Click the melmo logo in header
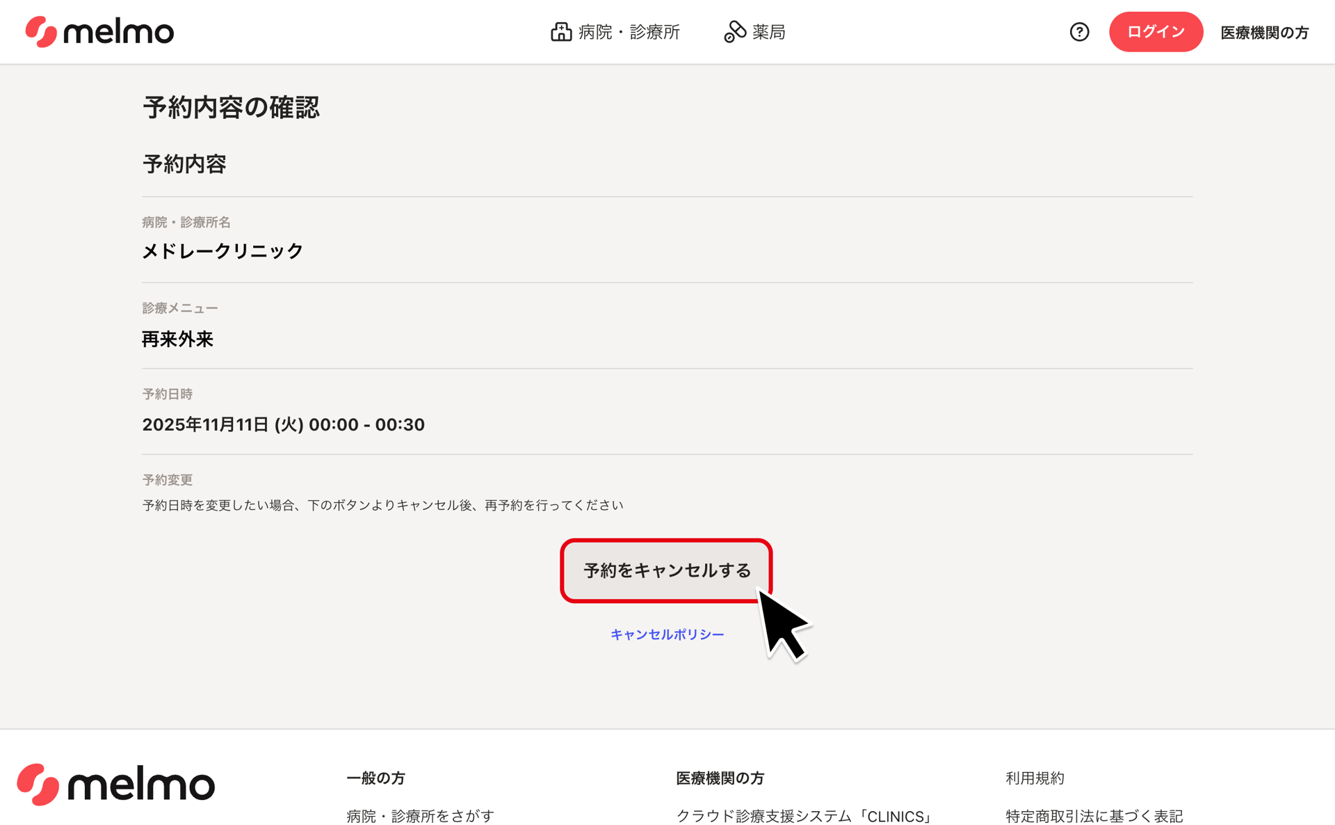This screenshot has height=825, width=1335. tap(99, 32)
